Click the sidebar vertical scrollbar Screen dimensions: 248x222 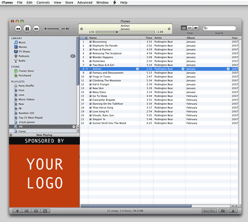78,61
